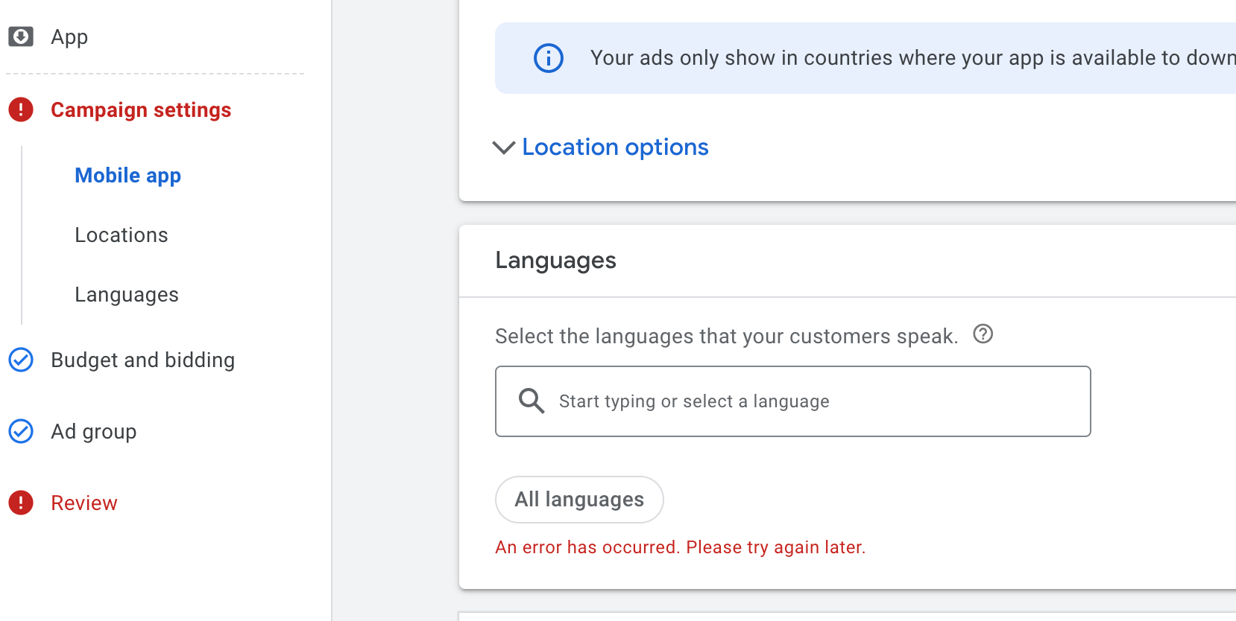Jump to the Languages subsection in sidebar

click(126, 294)
